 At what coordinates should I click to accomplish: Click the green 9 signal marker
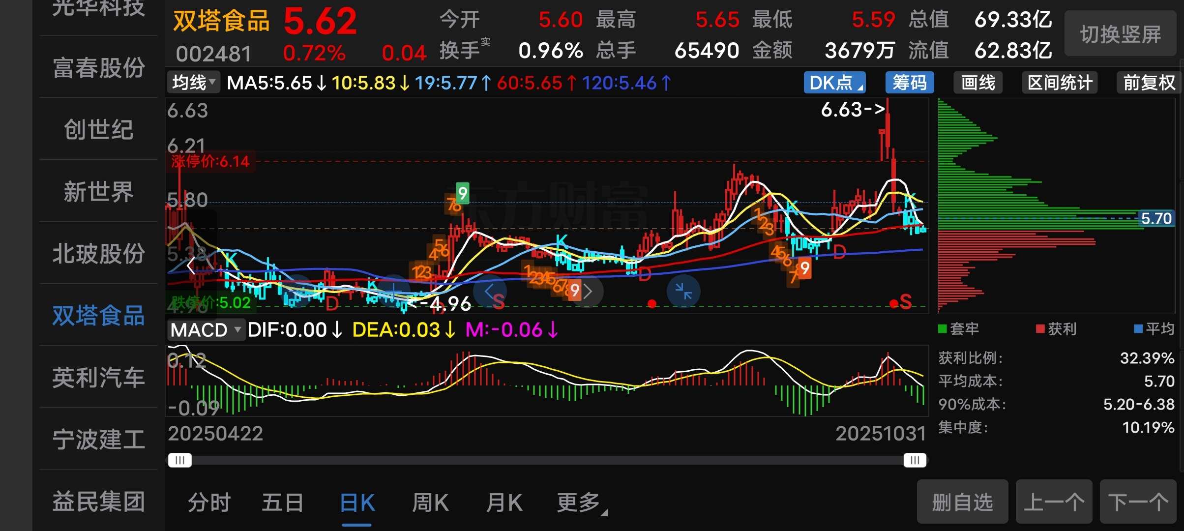pos(462,193)
